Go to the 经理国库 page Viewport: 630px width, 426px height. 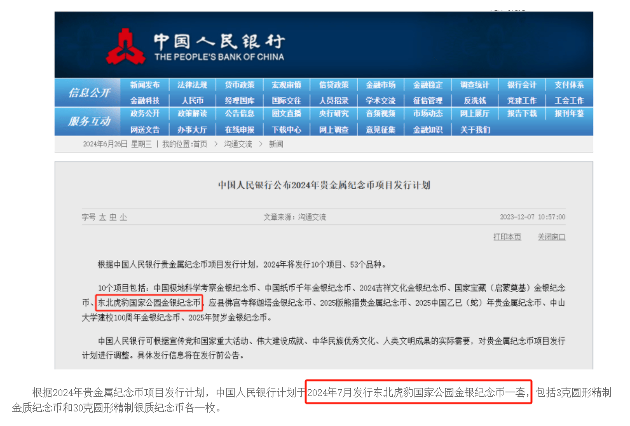pos(240,100)
